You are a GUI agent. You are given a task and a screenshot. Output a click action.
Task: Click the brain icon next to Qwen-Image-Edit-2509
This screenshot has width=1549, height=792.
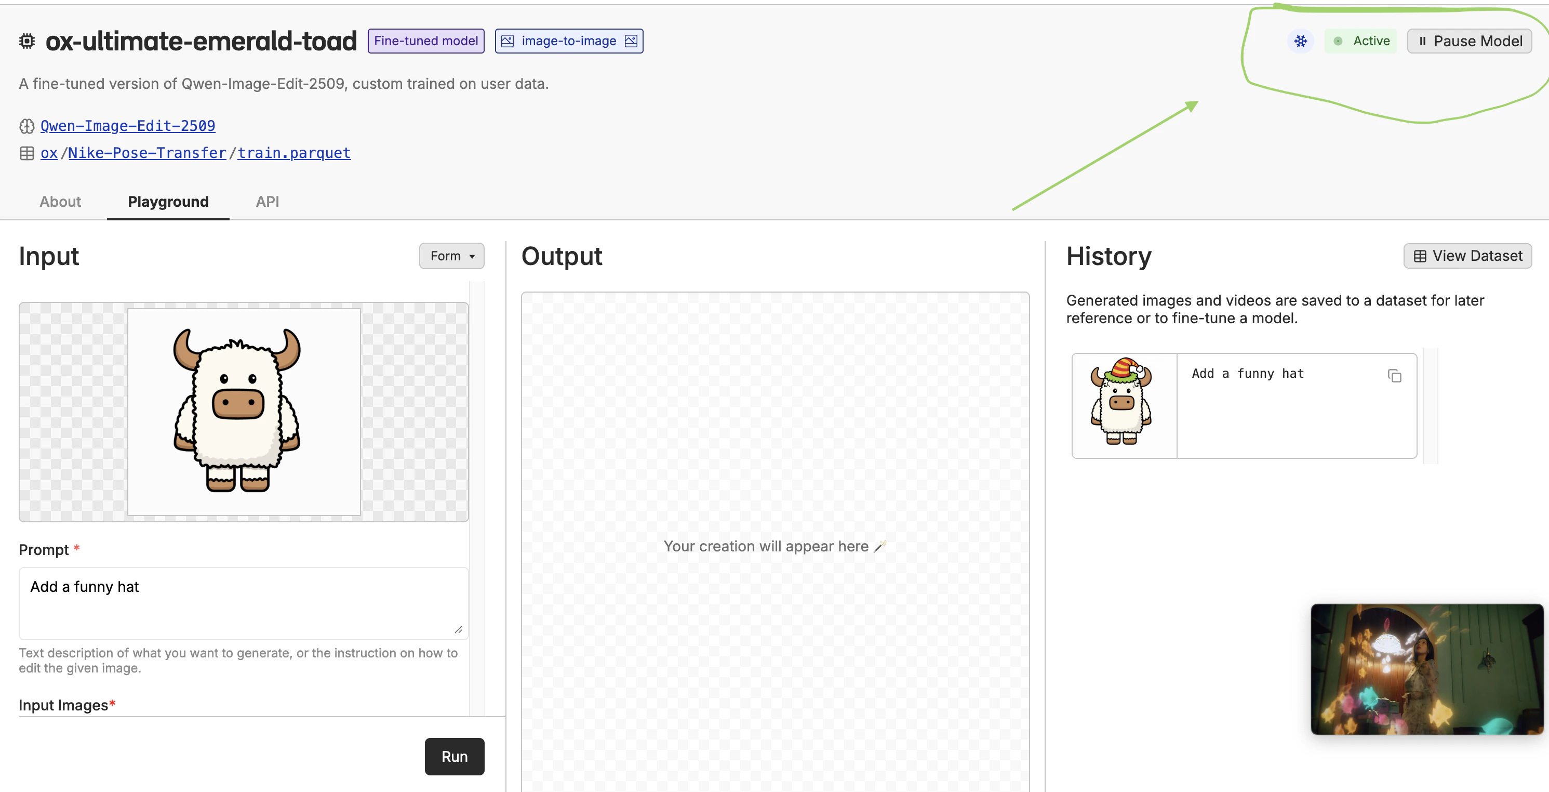coord(26,126)
